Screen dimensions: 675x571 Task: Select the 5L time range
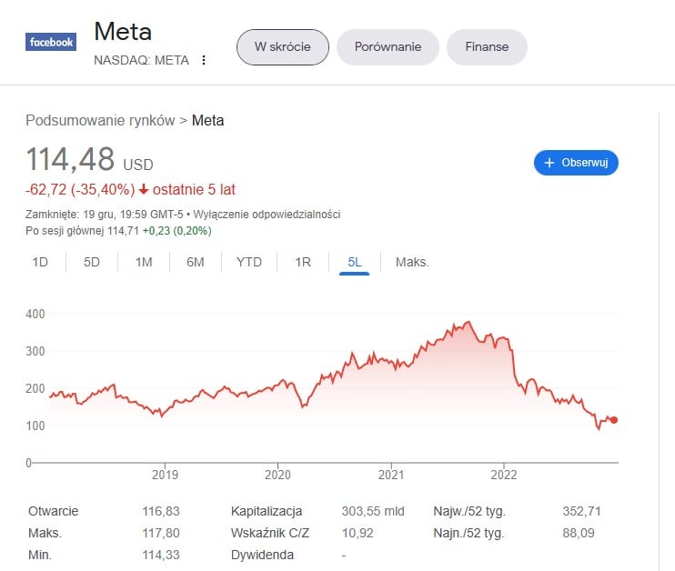[354, 262]
